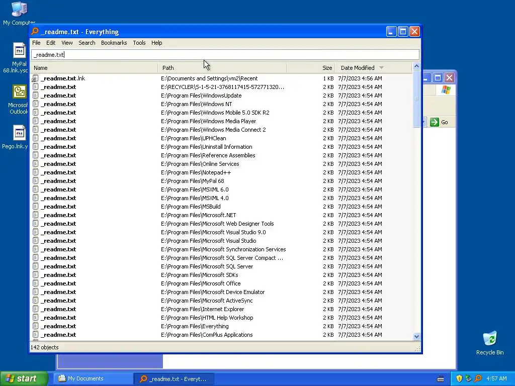The width and height of the screenshot is (515, 386).
Task: Select file icon in Microsoft Web Designer Tools row
Action: coord(35,224)
